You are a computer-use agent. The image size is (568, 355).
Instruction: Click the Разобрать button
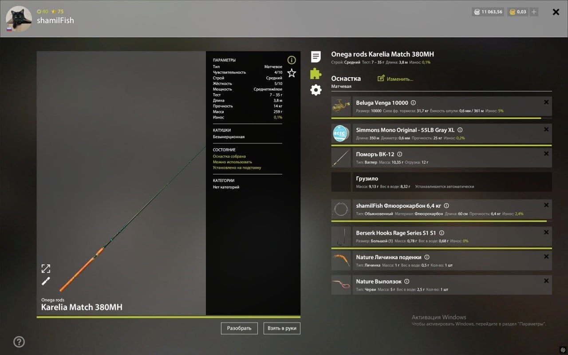coord(239,328)
